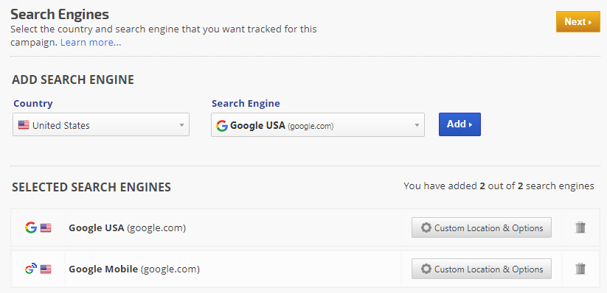Open Custom Location & Options for Google Mobile

pyautogui.click(x=482, y=269)
